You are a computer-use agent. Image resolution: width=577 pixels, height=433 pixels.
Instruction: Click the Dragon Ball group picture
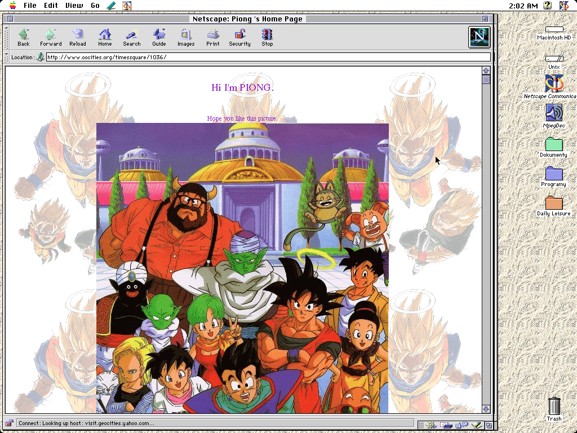242,268
